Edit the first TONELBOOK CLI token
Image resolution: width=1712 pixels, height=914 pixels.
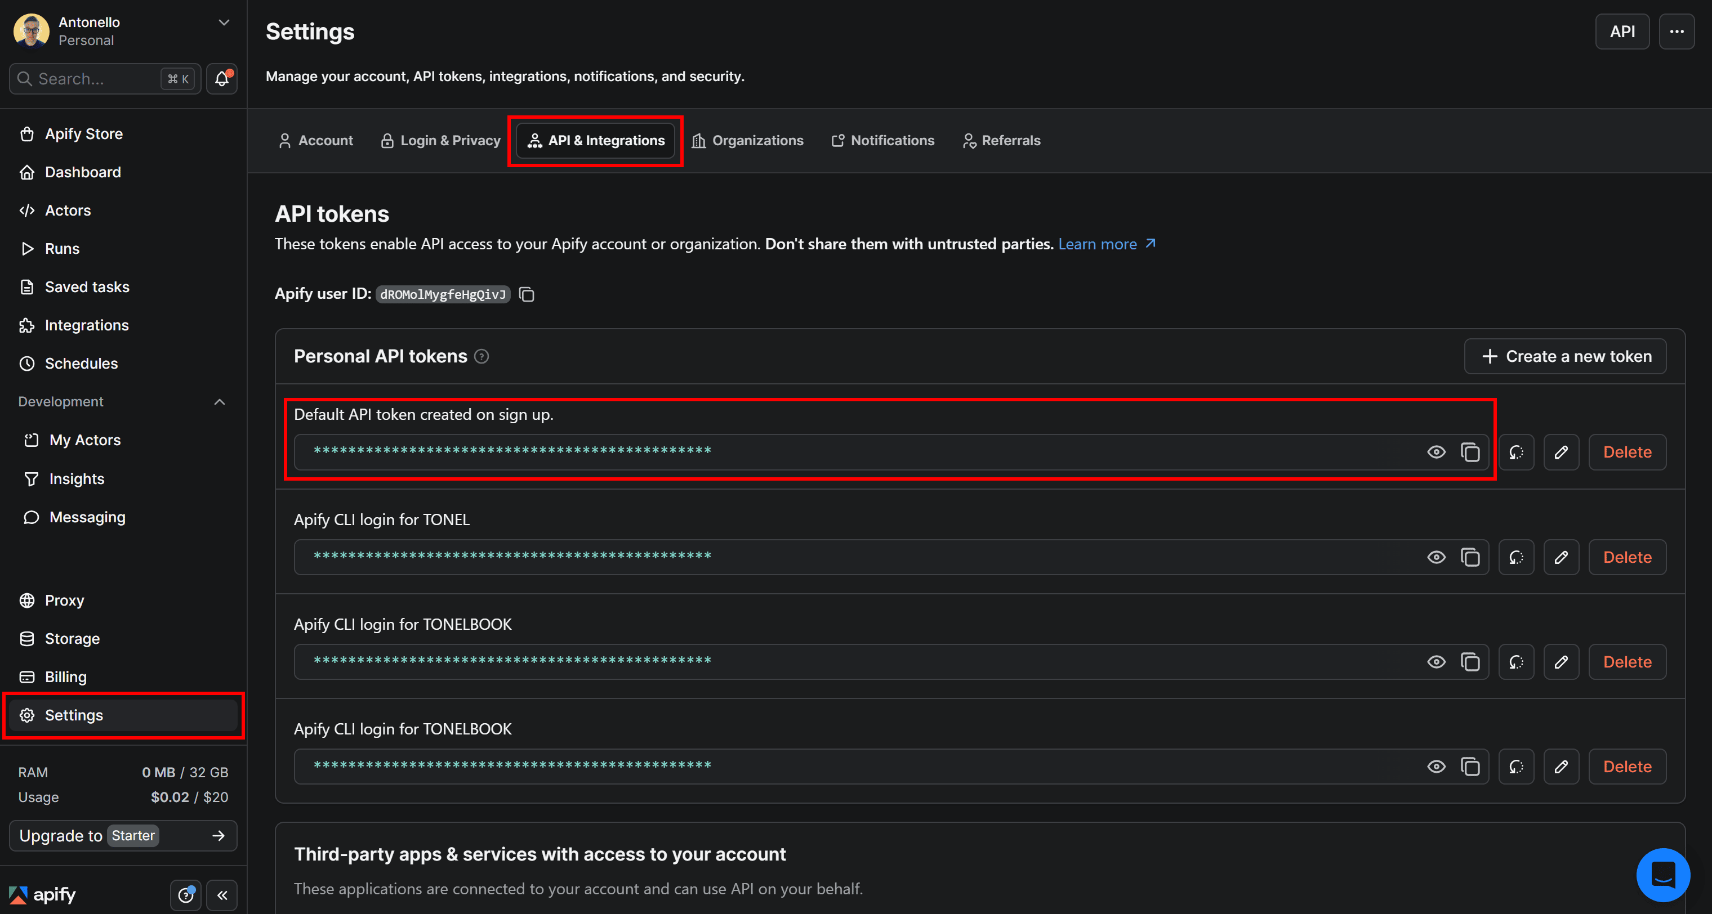click(1561, 662)
